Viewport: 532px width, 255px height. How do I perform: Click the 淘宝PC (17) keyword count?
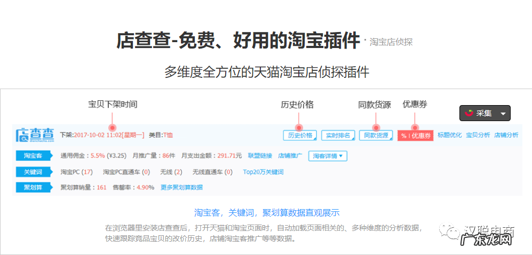pyautogui.click(x=76, y=172)
